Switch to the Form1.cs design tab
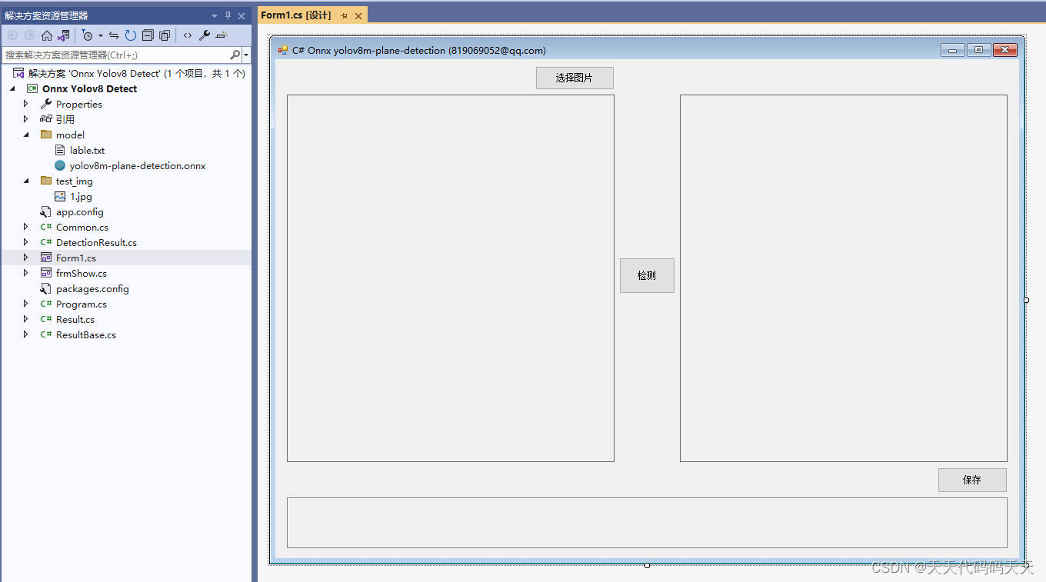Screen dimensions: 1046x582 click(x=295, y=14)
